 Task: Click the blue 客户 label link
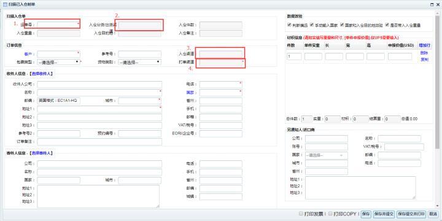28,54
